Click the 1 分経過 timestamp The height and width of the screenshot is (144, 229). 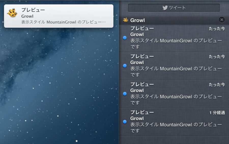click(217, 113)
